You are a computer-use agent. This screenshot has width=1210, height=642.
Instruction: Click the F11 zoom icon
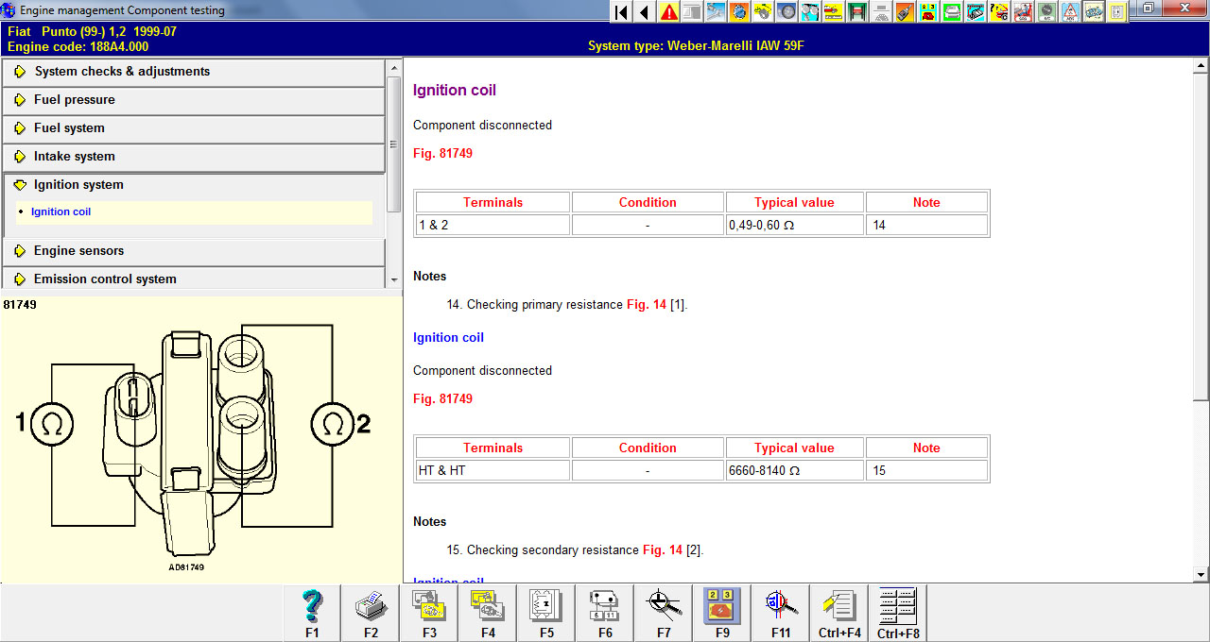(781, 613)
